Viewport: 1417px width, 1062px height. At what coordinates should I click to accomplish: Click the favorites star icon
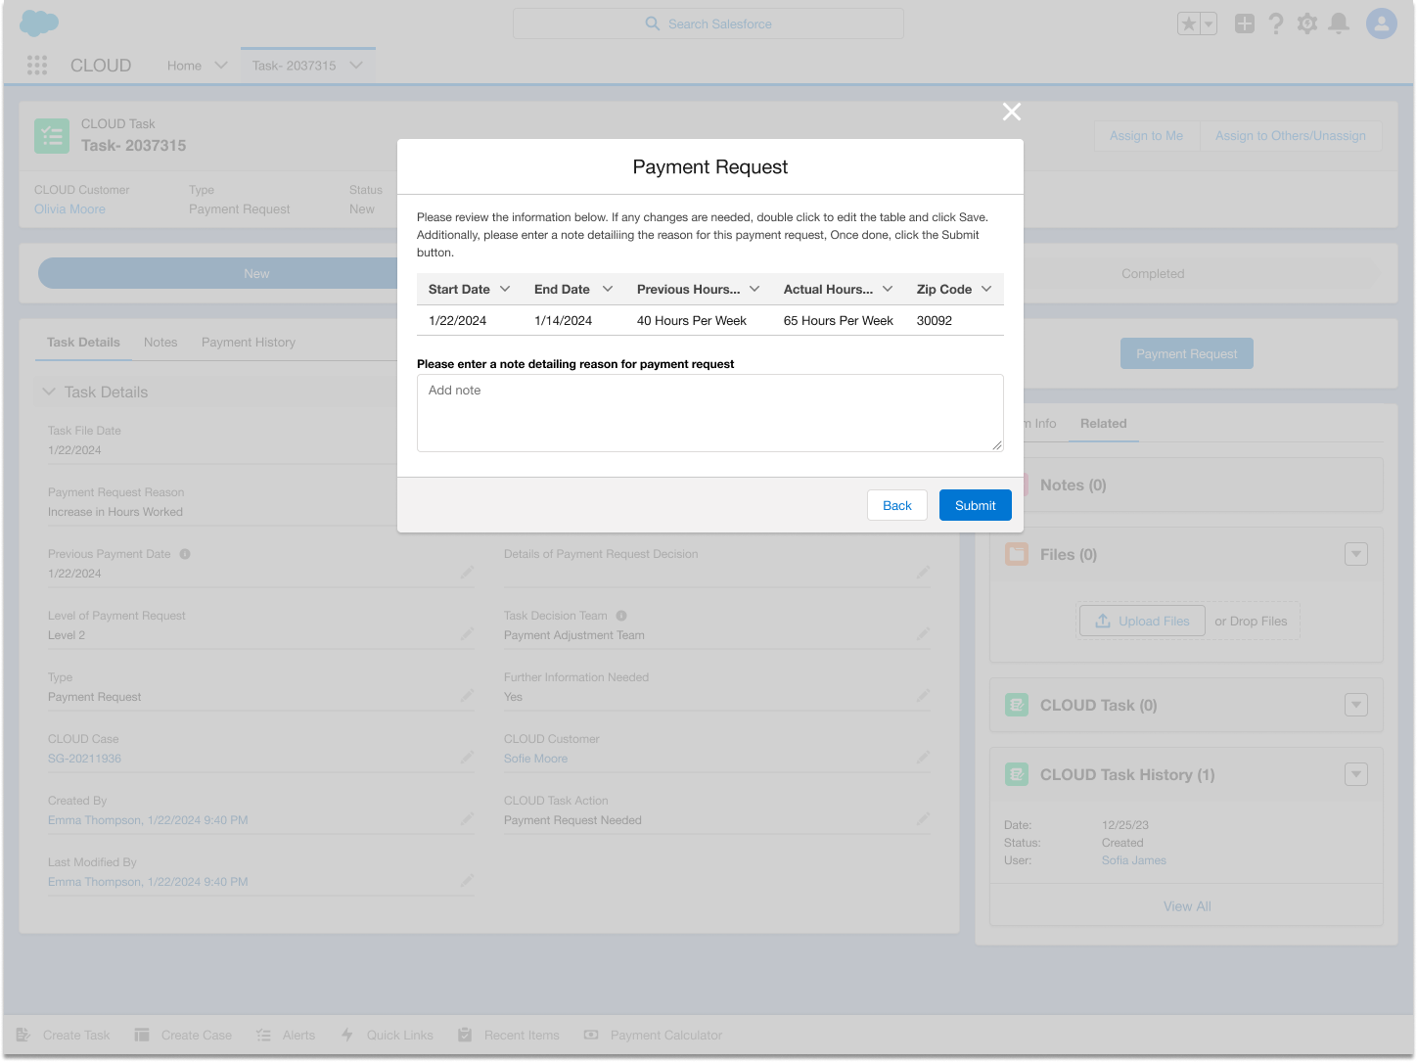click(1189, 23)
